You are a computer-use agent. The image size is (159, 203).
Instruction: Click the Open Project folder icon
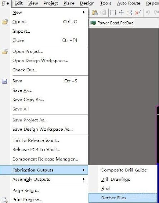pos(4,51)
